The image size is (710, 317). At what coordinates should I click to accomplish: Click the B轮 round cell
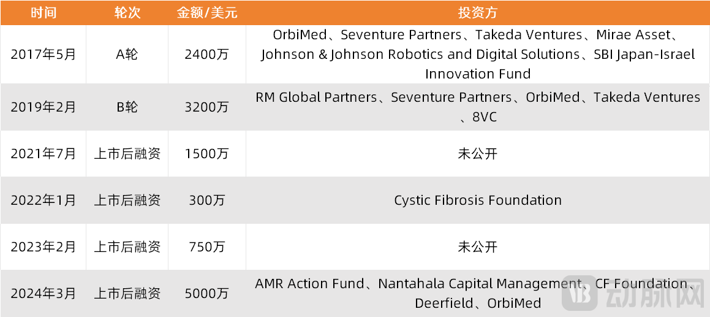[127, 107]
